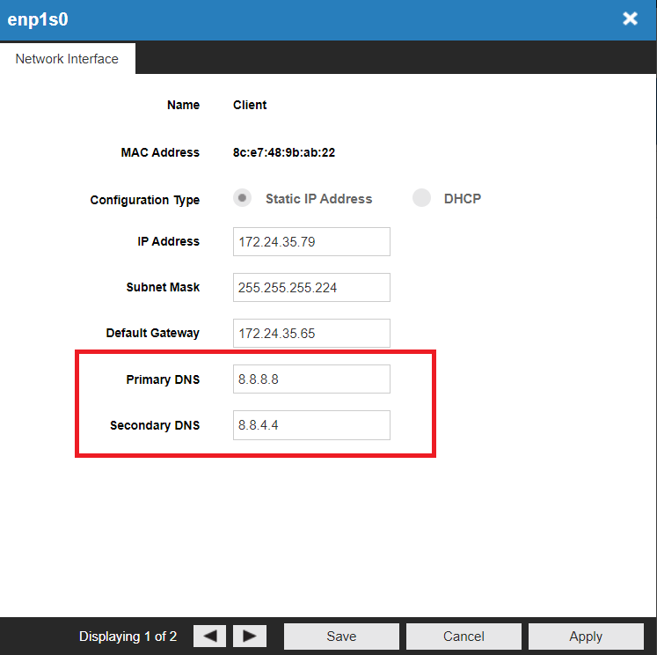Select the DHCP radio button
The width and height of the screenshot is (657, 655).
click(x=422, y=198)
